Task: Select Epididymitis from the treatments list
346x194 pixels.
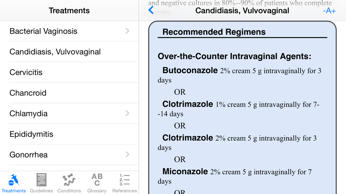Action: click(x=69, y=134)
